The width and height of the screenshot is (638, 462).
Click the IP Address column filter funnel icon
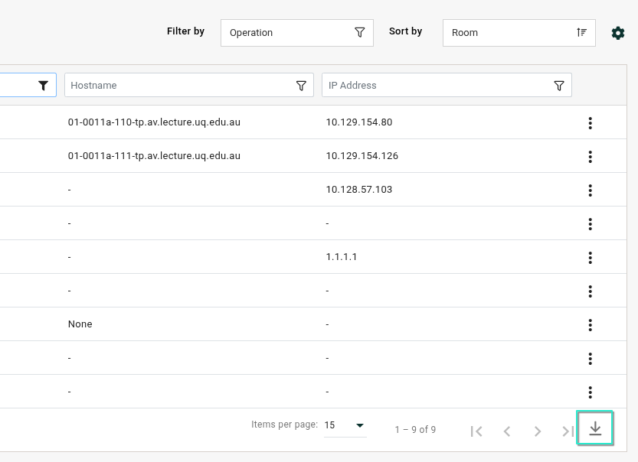coord(559,86)
